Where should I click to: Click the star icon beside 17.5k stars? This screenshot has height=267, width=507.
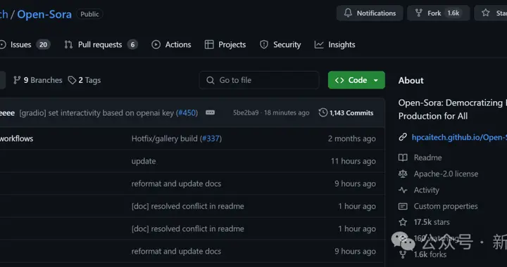pos(403,222)
